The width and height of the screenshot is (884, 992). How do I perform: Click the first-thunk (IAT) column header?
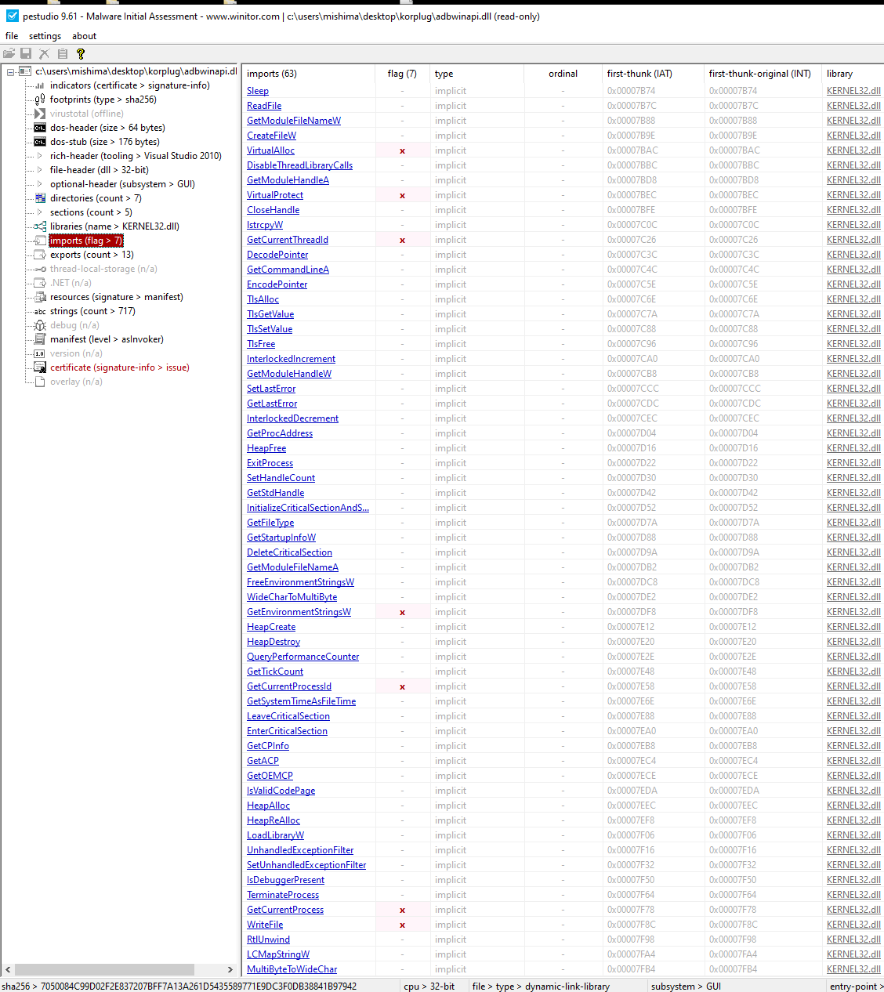pyautogui.click(x=653, y=74)
